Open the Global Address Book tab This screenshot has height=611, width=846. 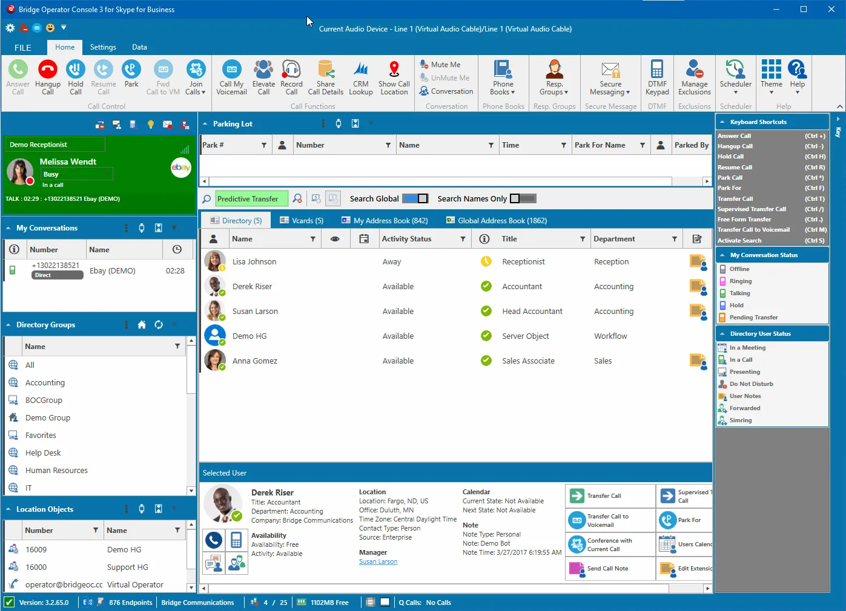pyautogui.click(x=497, y=221)
